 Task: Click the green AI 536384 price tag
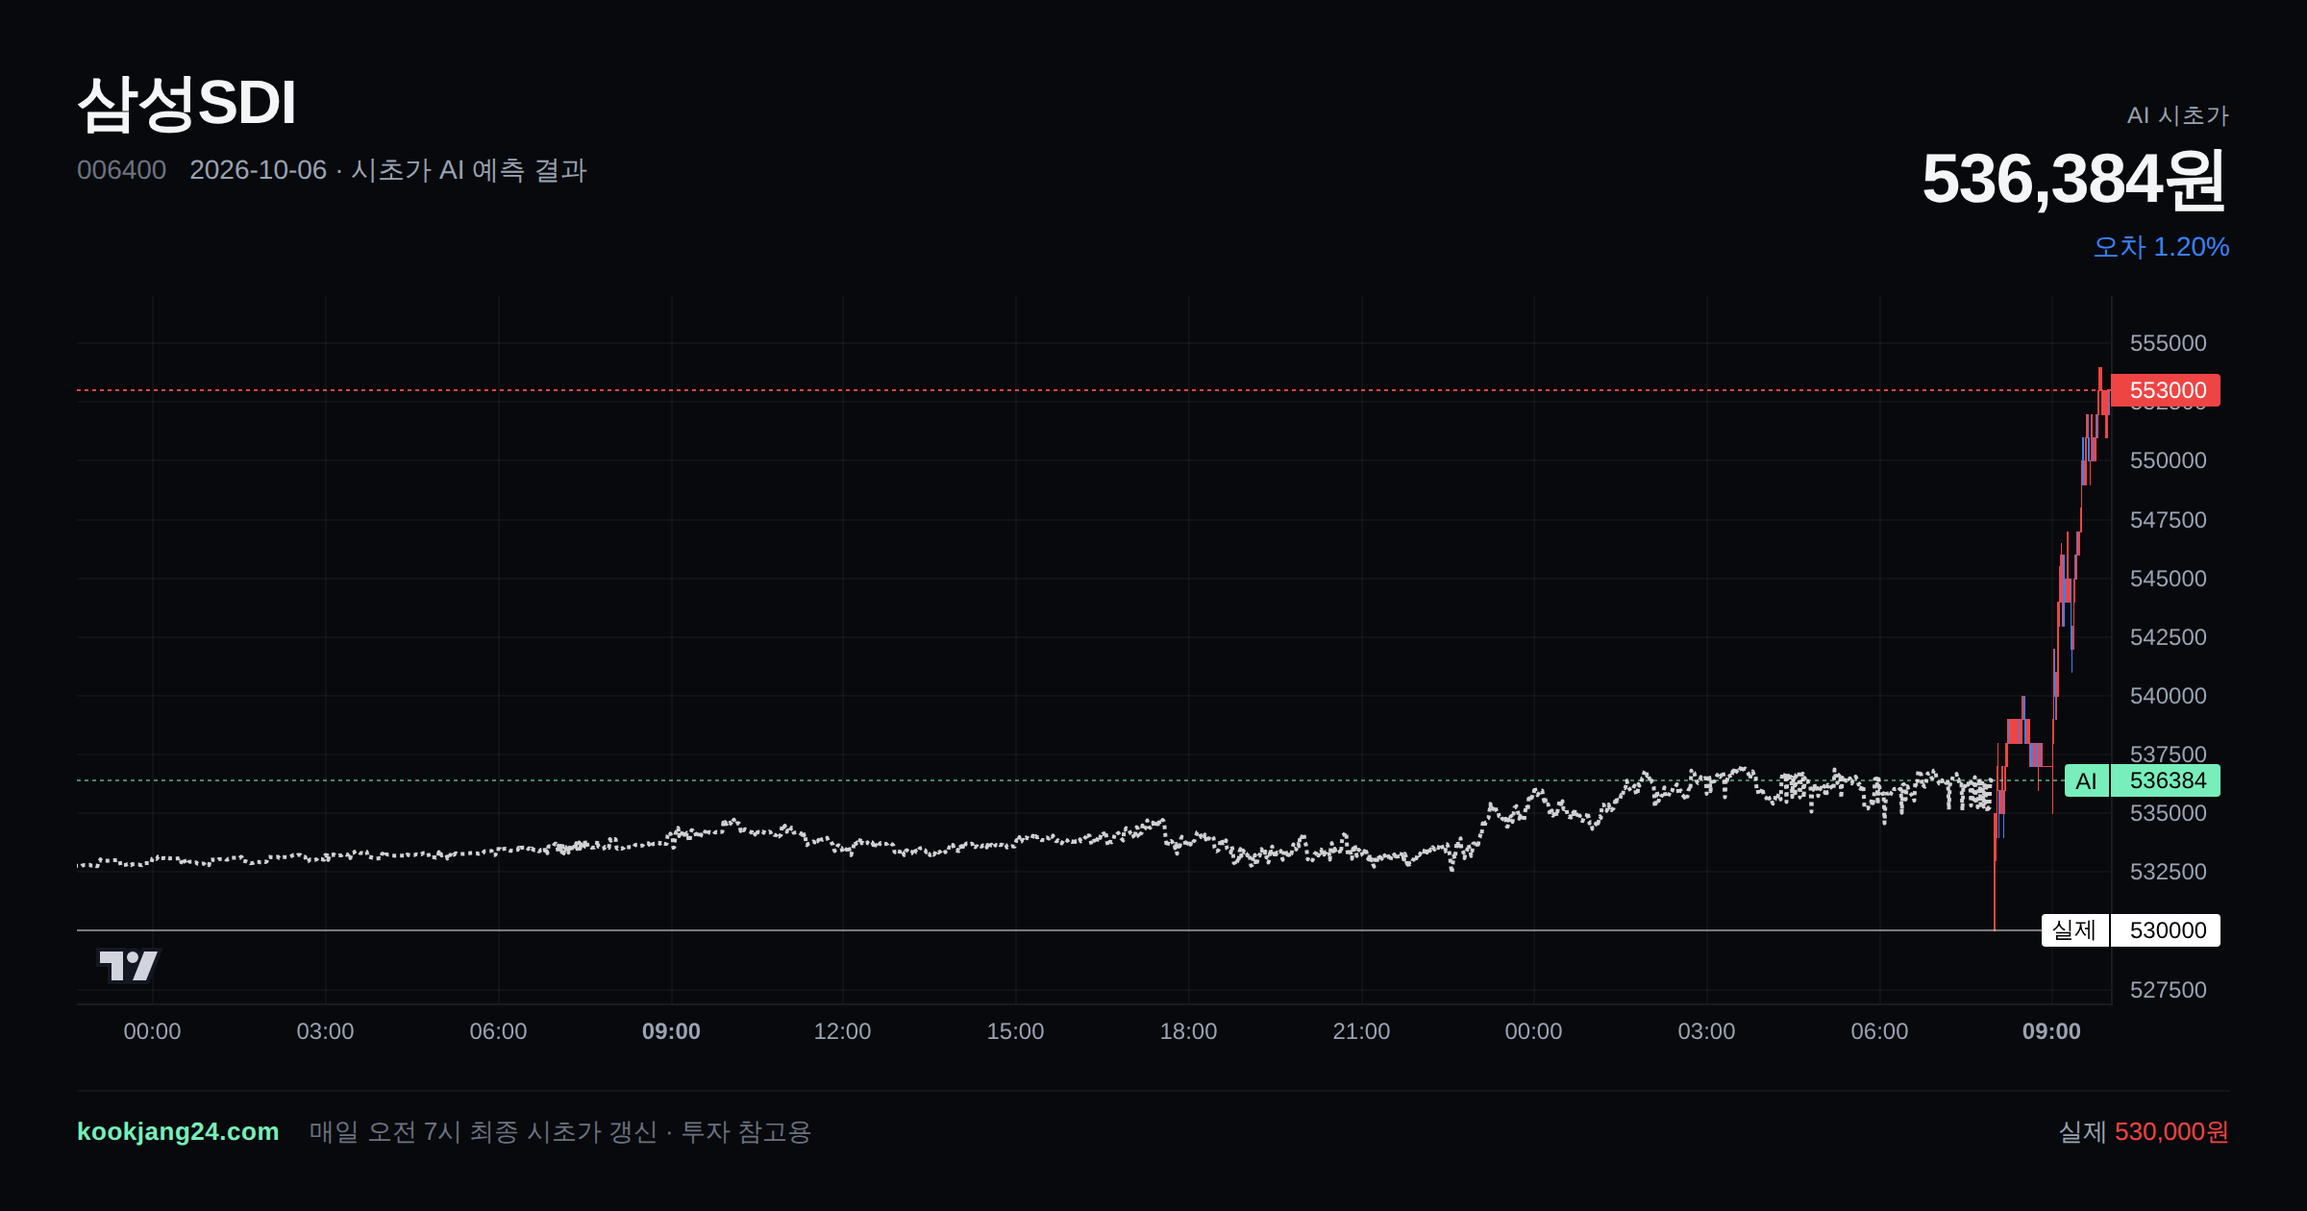click(2143, 780)
